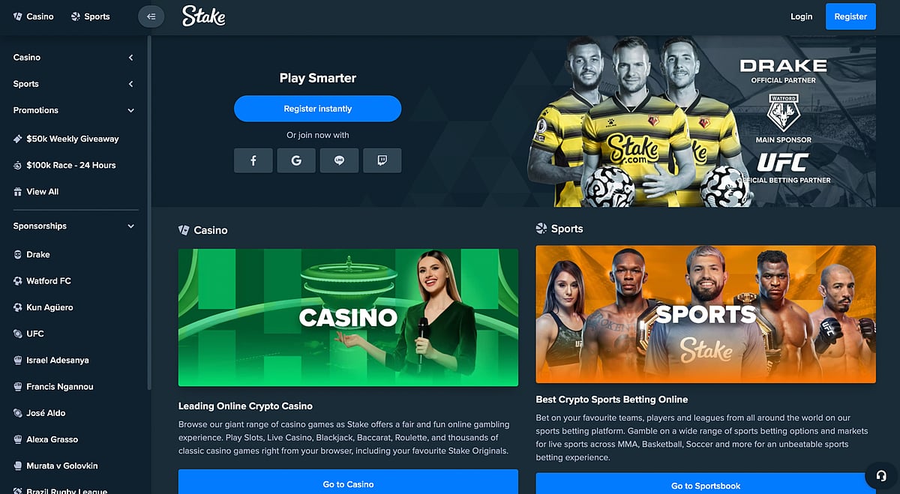Collapse the sidebar with the arrow toggle button
Viewport: 900px width, 494px height.
(151, 16)
